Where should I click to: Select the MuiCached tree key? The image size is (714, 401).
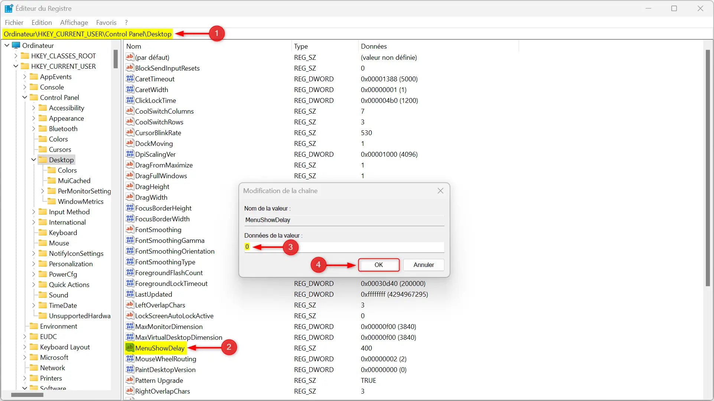tap(74, 180)
